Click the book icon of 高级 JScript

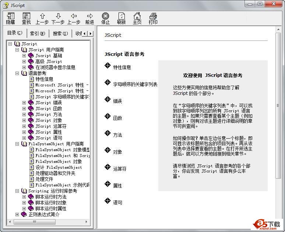(31, 61)
